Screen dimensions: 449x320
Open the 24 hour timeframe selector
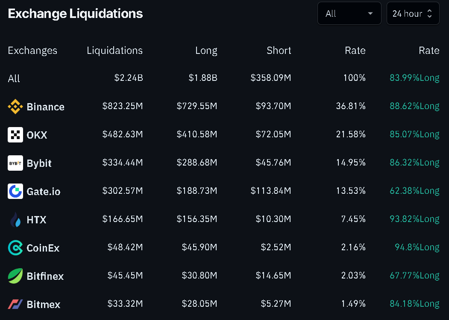coord(407,14)
